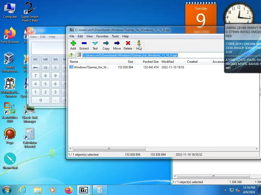Sort file list by Size column

[x=122, y=62]
